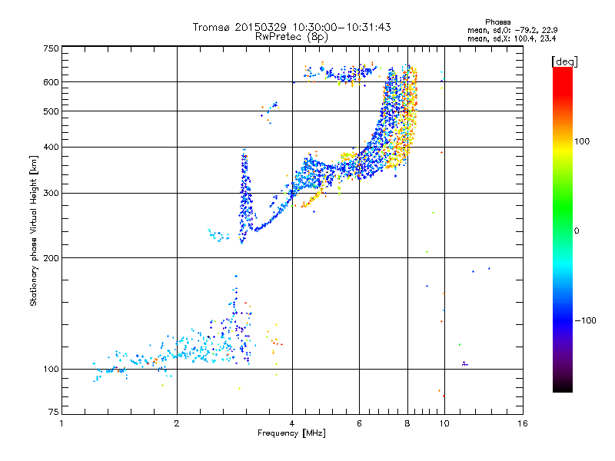Click the x-axis tick label '8'
The height and width of the screenshot is (461, 615).
(407, 423)
